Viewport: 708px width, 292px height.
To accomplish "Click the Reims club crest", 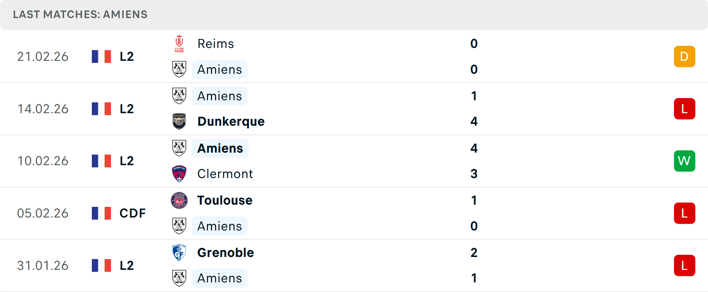I will [178, 44].
